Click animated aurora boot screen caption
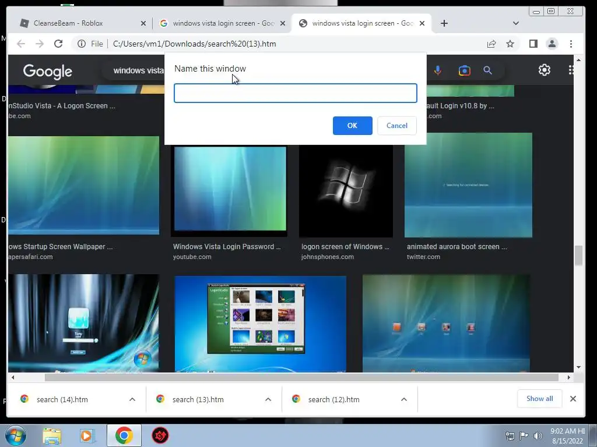Image resolution: width=597 pixels, height=447 pixels. click(457, 246)
